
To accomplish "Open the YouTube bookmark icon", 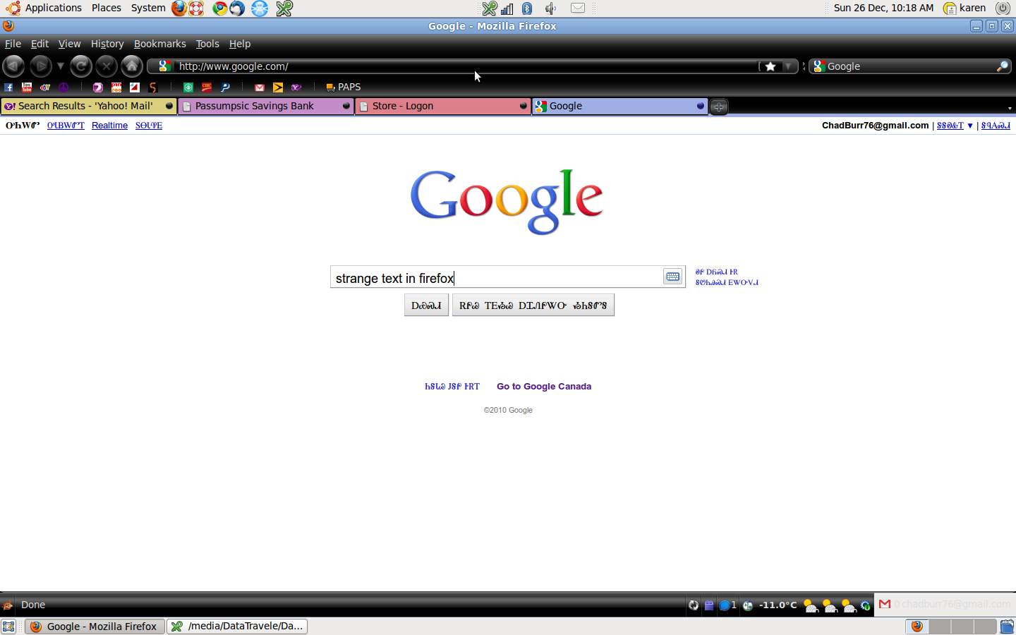I will (x=27, y=87).
